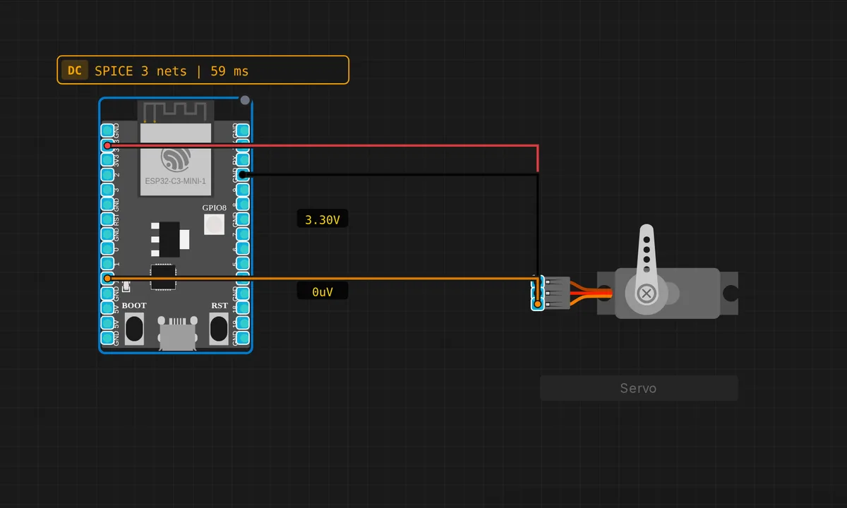Click board pin labeled 1 on left header
This screenshot has height=508, width=847.
107,263
